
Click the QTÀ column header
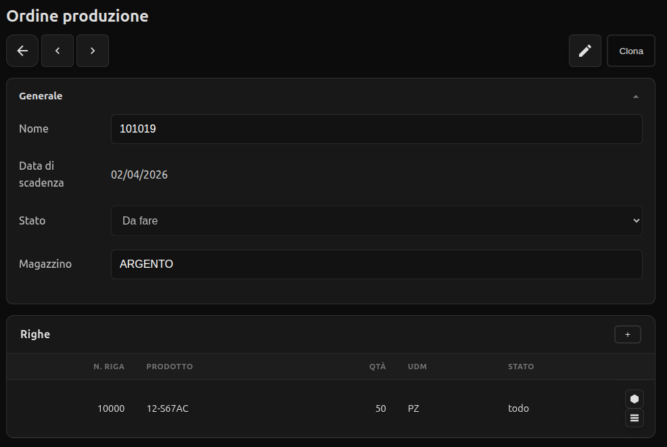tap(377, 367)
